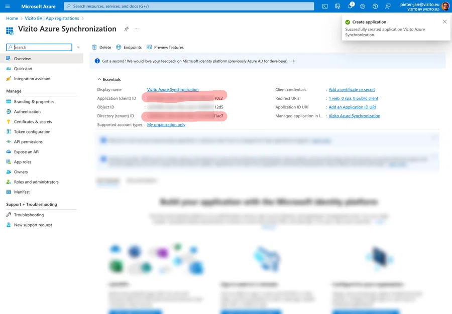Pin the Vizito Azure Synchronization page
This screenshot has height=314, width=452.
tap(127, 29)
